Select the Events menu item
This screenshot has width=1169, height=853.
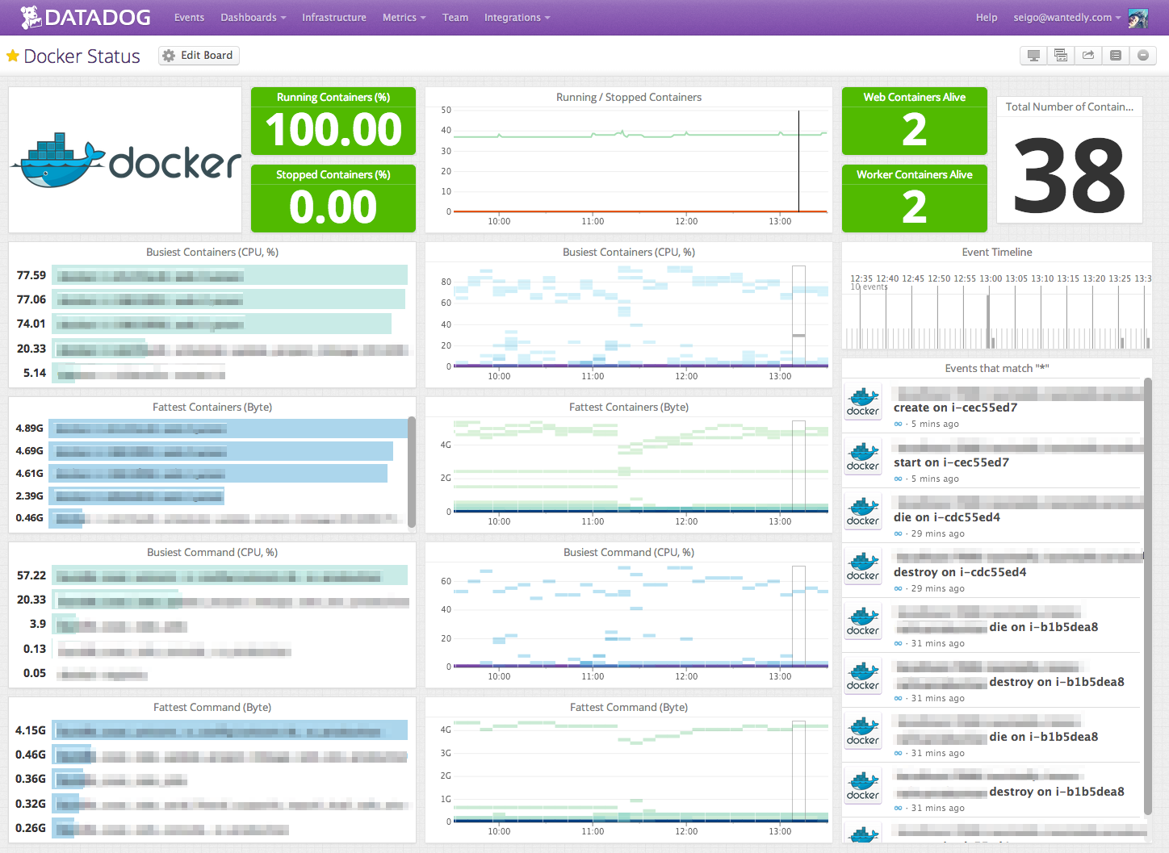tap(189, 17)
